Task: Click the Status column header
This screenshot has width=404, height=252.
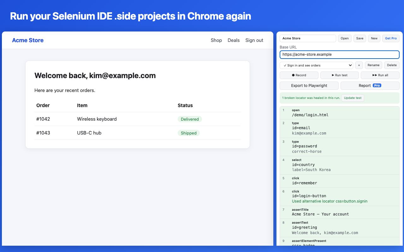Action: 185,106
